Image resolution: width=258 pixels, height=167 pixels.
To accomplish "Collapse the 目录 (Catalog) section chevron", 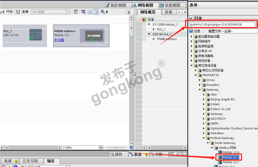I will click(190, 18).
